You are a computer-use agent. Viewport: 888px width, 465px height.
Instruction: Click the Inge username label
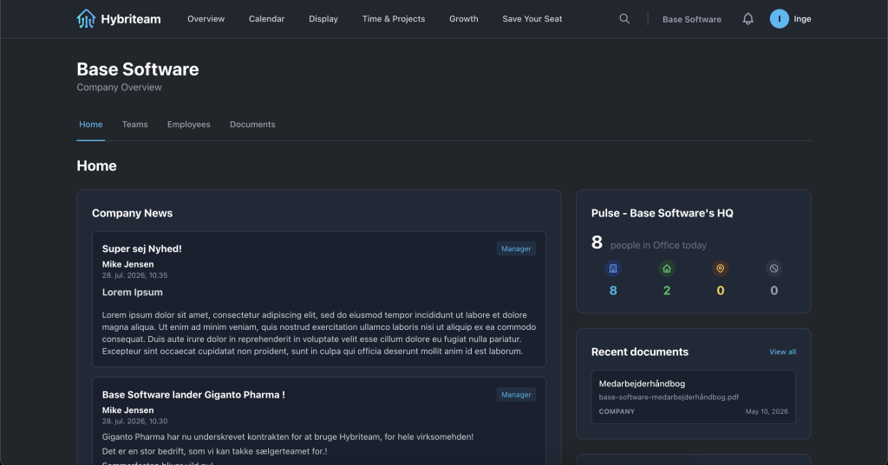(802, 19)
